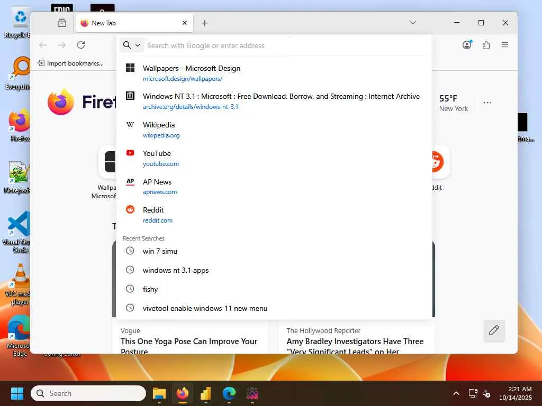This screenshot has width=542, height=406.
Task: Go forward with the forward arrow
Action: click(x=62, y=45)
